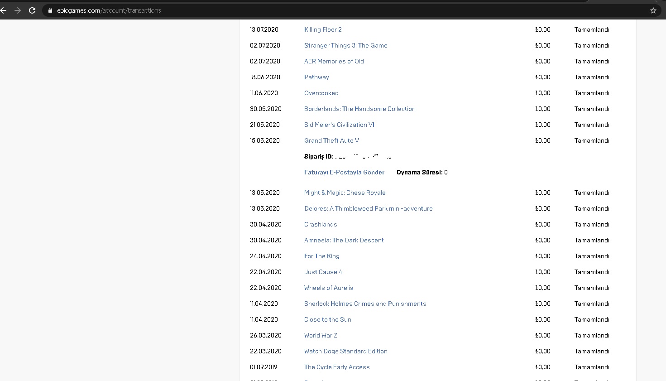Click the date 24.04.2020 of For The King
The width and height of the screenshot is (666, 381).
pos(266,256)
